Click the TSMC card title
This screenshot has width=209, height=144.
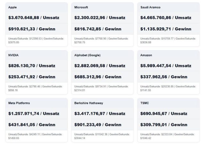click(145, 103)
